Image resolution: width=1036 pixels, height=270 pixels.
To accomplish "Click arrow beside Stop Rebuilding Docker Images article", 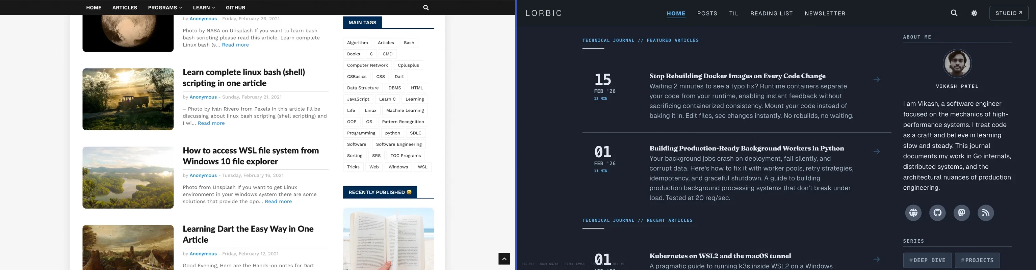I will pyautogui.click(x=877, y=80).
